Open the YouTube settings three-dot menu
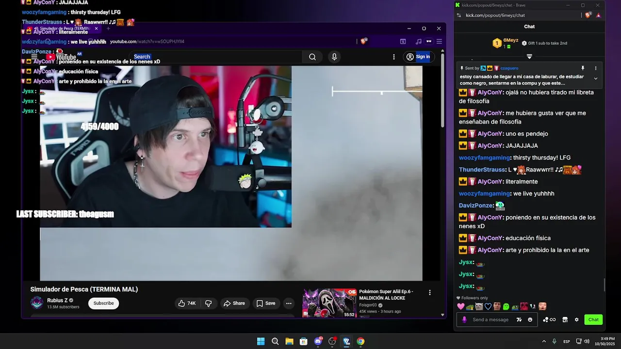The height and width of the screenshot is (349, 621). (x=394, y=57)
